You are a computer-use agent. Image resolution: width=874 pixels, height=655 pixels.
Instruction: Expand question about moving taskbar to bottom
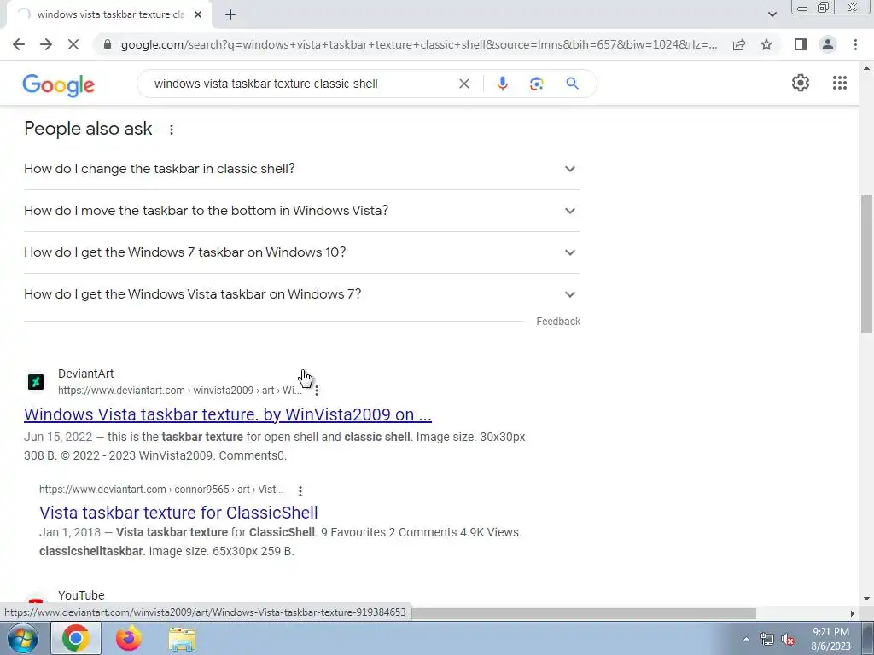[x=301, y=211]
